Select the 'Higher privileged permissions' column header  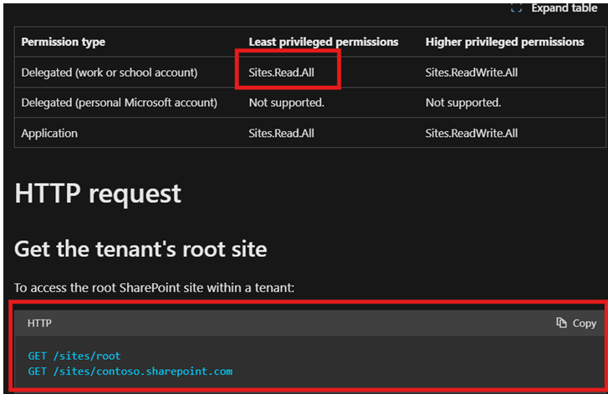(x=505, y=42)
